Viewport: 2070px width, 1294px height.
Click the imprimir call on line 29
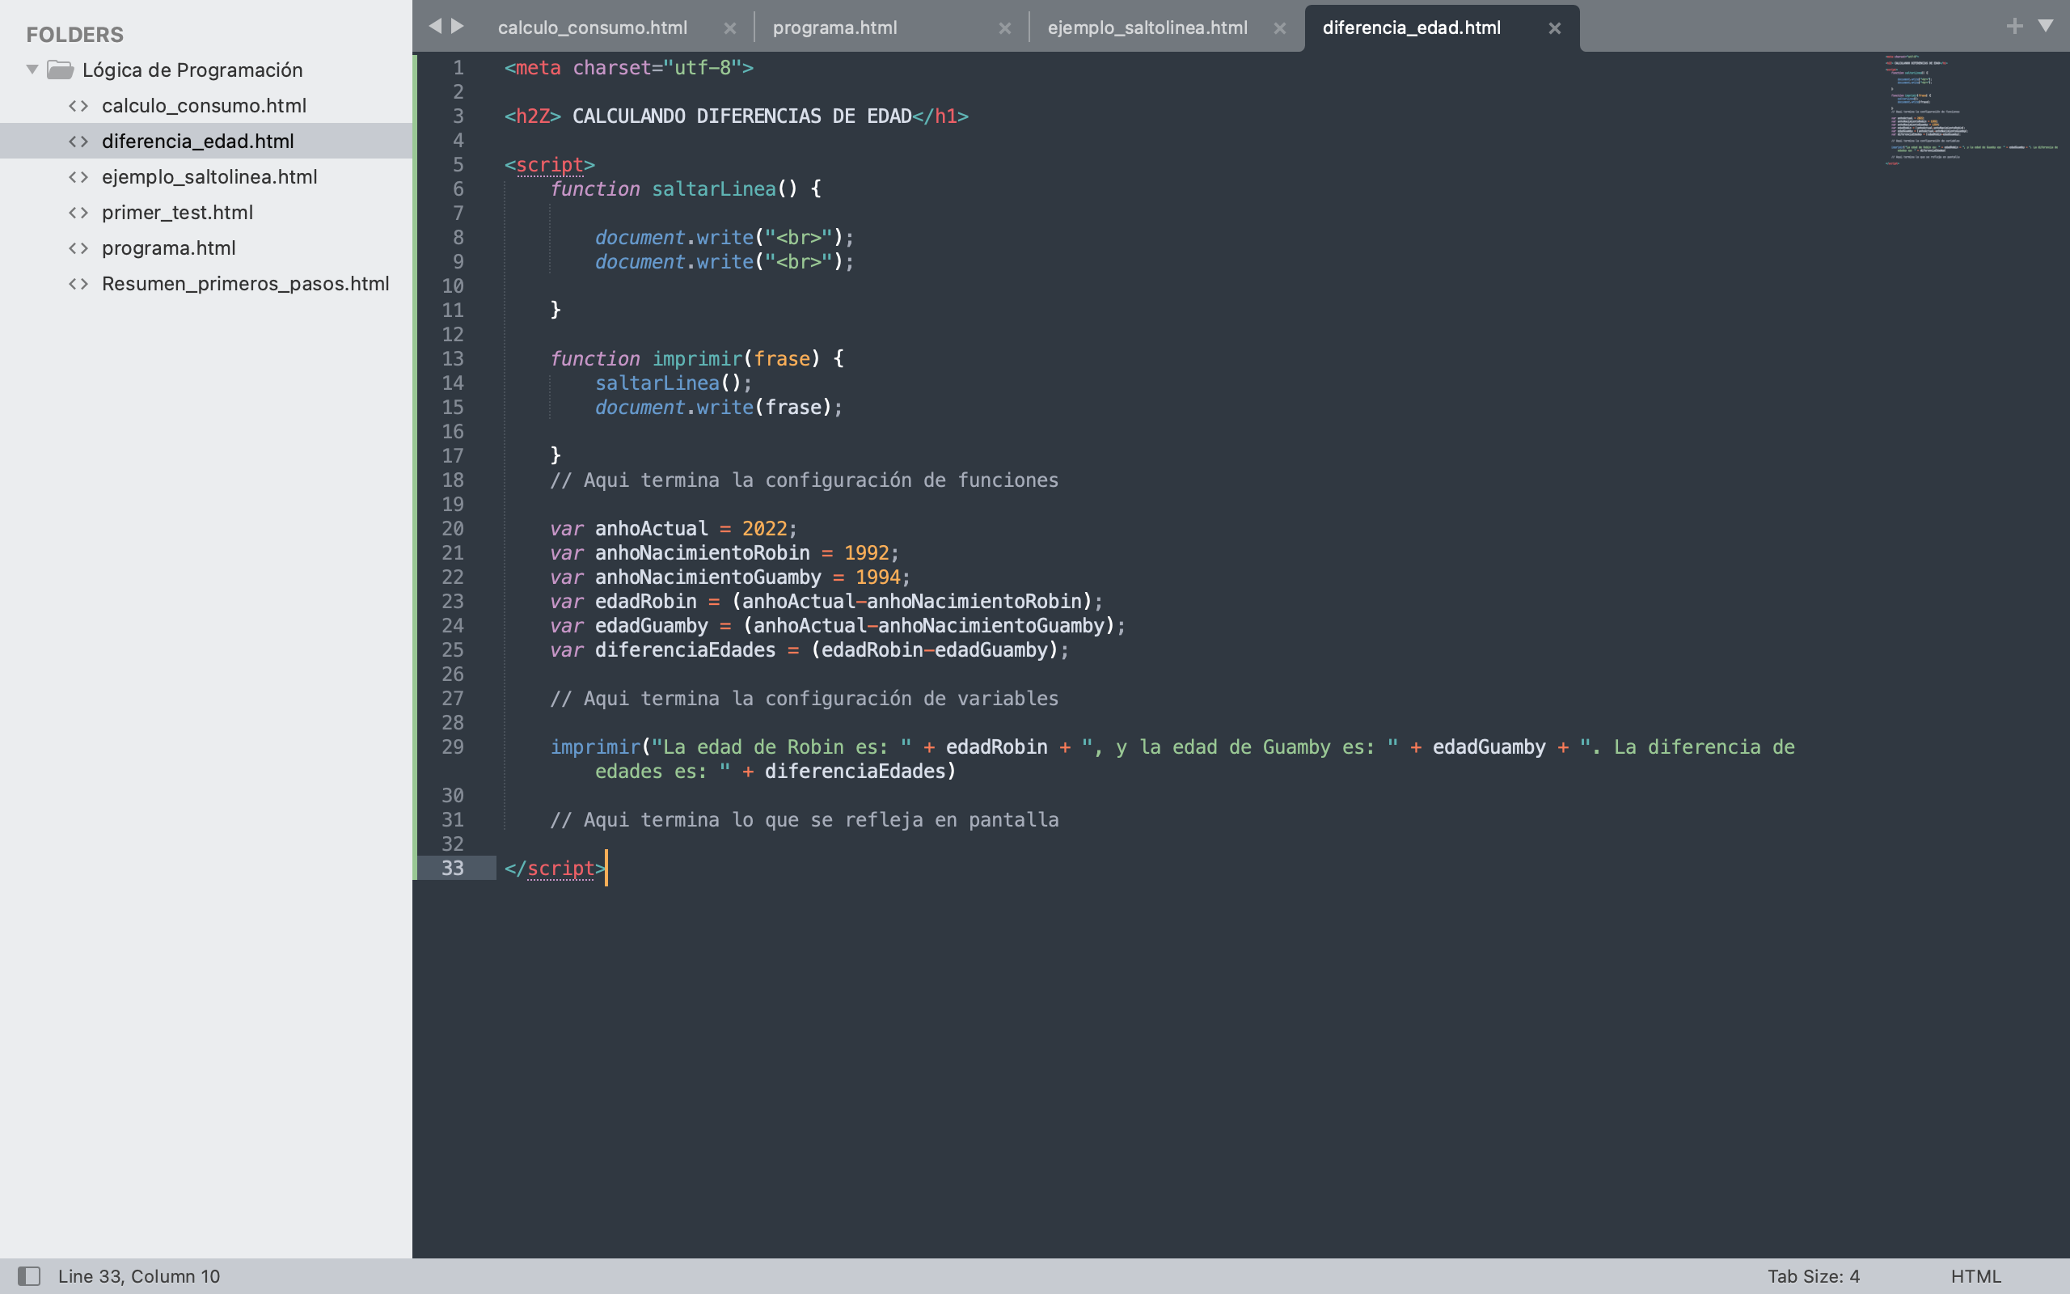[x=595, y=747]
